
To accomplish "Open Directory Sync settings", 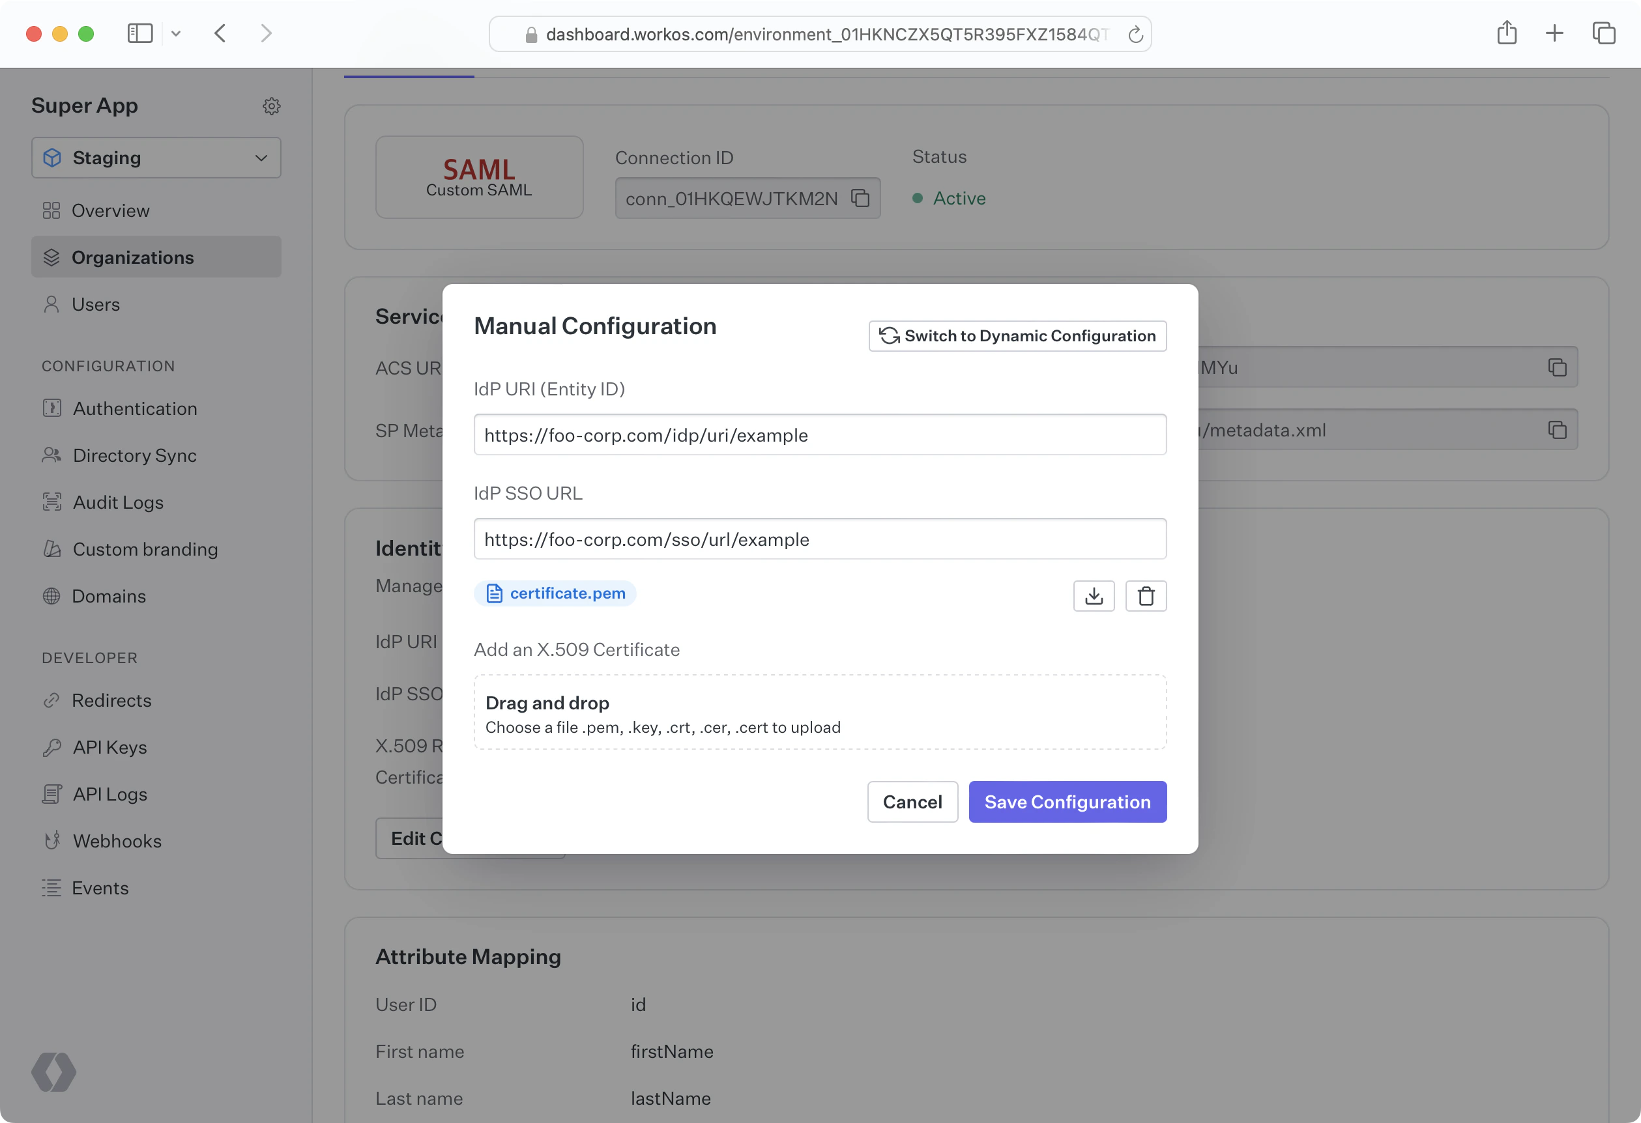I will click(156, 455).
